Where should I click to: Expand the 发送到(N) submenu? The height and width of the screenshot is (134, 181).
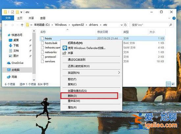pos(91,73)
